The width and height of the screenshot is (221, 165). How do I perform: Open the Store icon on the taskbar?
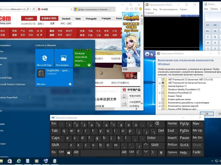click(10, 161)
